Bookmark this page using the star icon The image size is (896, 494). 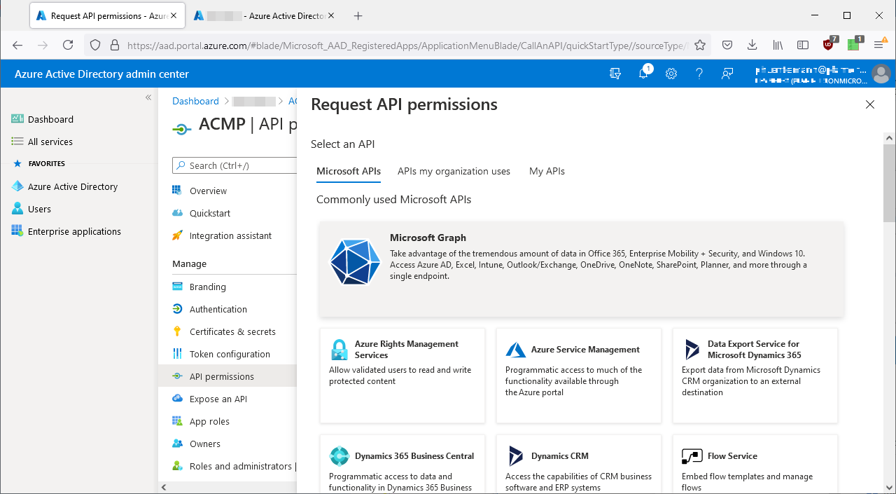tap(699, 44)
